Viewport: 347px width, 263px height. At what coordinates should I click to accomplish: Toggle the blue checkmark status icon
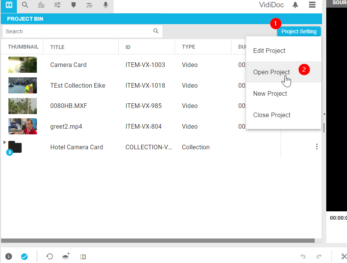[25, 256]
